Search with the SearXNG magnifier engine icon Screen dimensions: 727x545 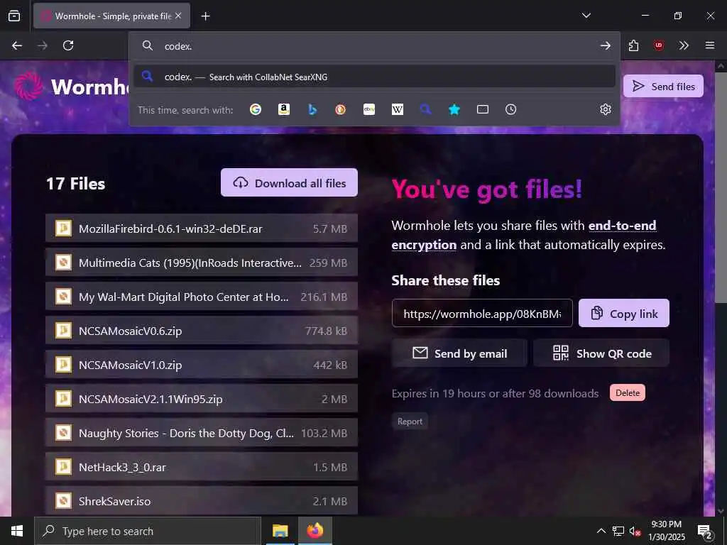click(x=426, y=109)
